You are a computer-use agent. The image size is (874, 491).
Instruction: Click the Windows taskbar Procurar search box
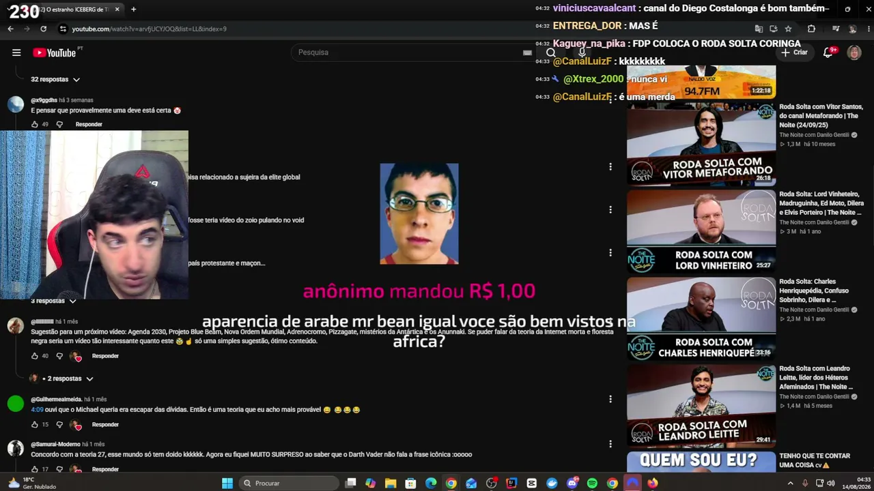tap(290, 483)
